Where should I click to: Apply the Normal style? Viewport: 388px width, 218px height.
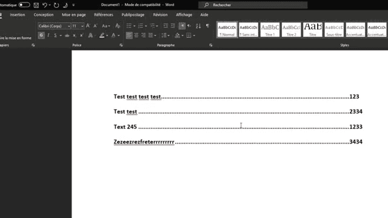(227, 30)
